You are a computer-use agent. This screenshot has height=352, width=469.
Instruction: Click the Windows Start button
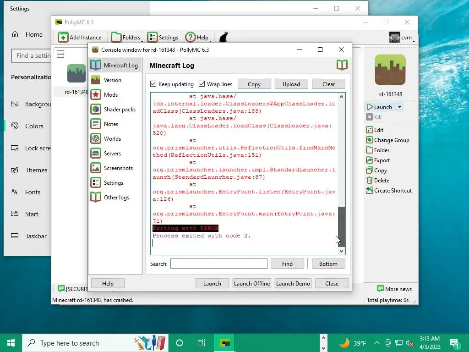click(11, 343)
